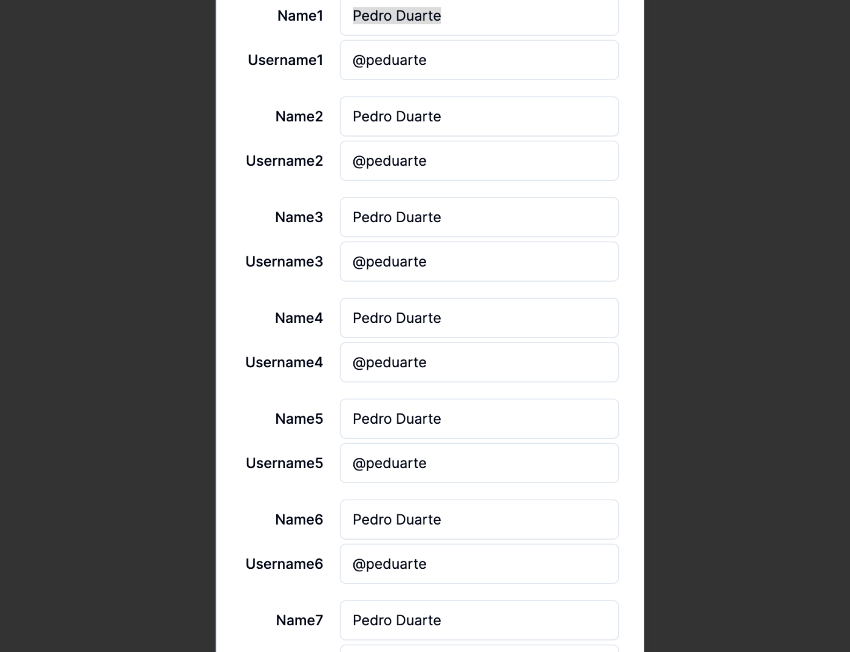Click the Name4 text box

479,318
